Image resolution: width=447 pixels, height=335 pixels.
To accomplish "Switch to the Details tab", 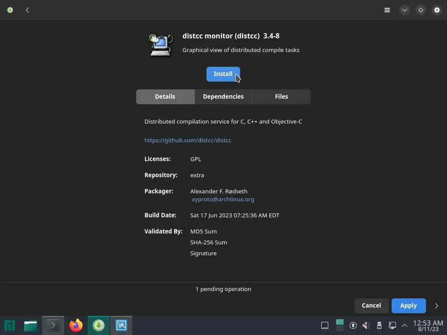I will [x=165, y=97].
